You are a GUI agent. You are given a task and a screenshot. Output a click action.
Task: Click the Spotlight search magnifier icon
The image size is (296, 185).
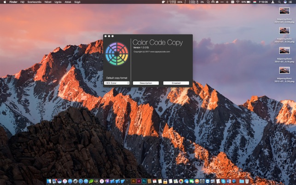[279, 2]
